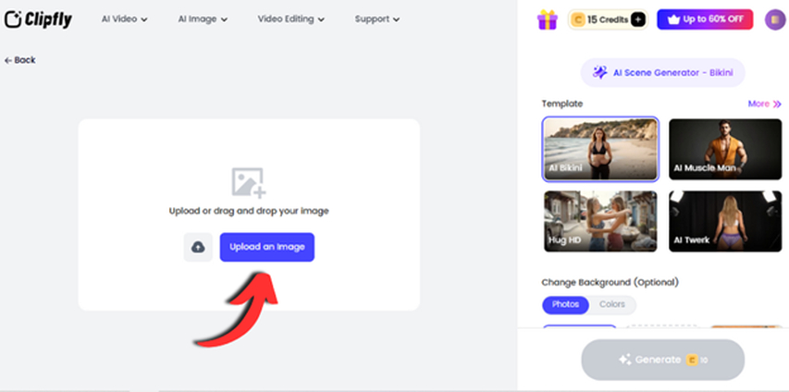This screenshot has width=789, height=392.
Task: View the 15 Credits balance
Action: (608, 19)
